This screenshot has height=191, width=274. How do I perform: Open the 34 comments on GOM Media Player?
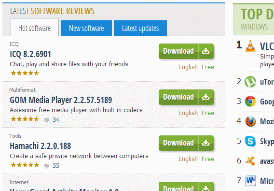click(x=56, y=120)
